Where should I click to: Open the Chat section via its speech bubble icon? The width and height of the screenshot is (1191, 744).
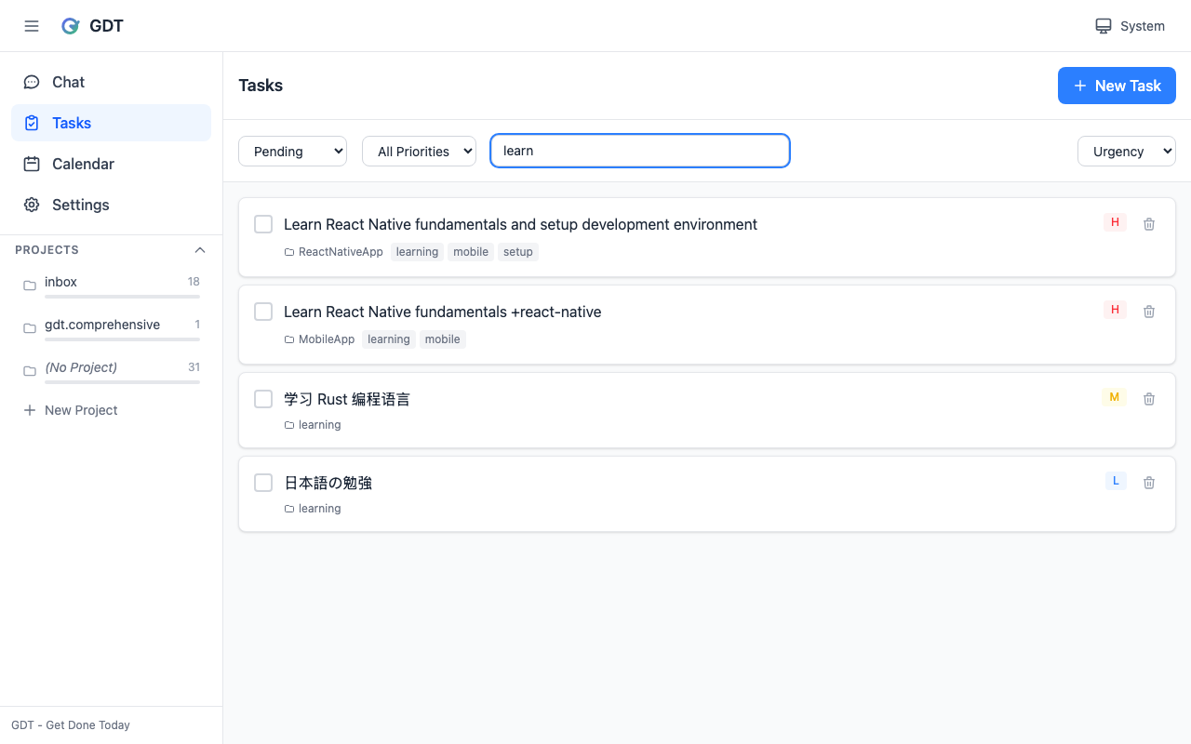[32, 82]
